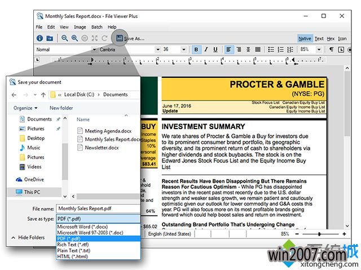The width and height of the screenshot is (361, 270).
Task: Align text left in formatting bar
Action: click(x=228, y=50)
